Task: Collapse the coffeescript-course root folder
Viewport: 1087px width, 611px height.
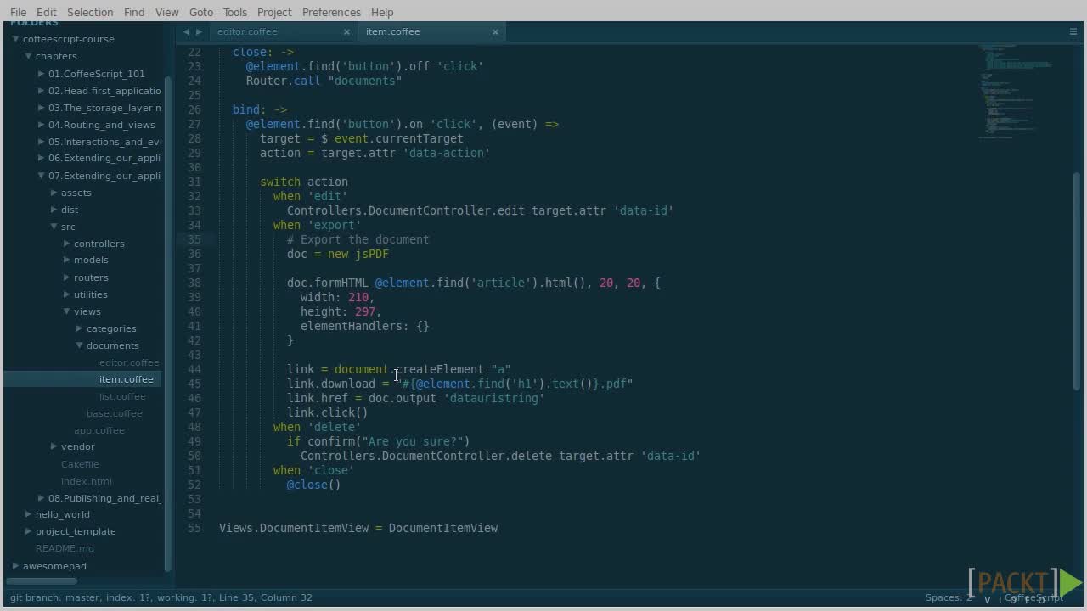Action: click(15, 39)
